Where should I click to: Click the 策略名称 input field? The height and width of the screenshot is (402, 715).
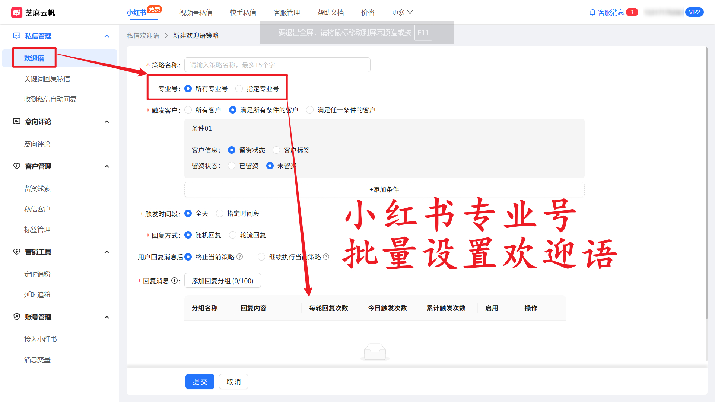click(x=277, y=64)
